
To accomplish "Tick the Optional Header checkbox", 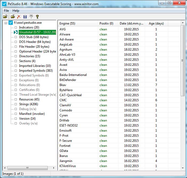I will tap(16, 51).
